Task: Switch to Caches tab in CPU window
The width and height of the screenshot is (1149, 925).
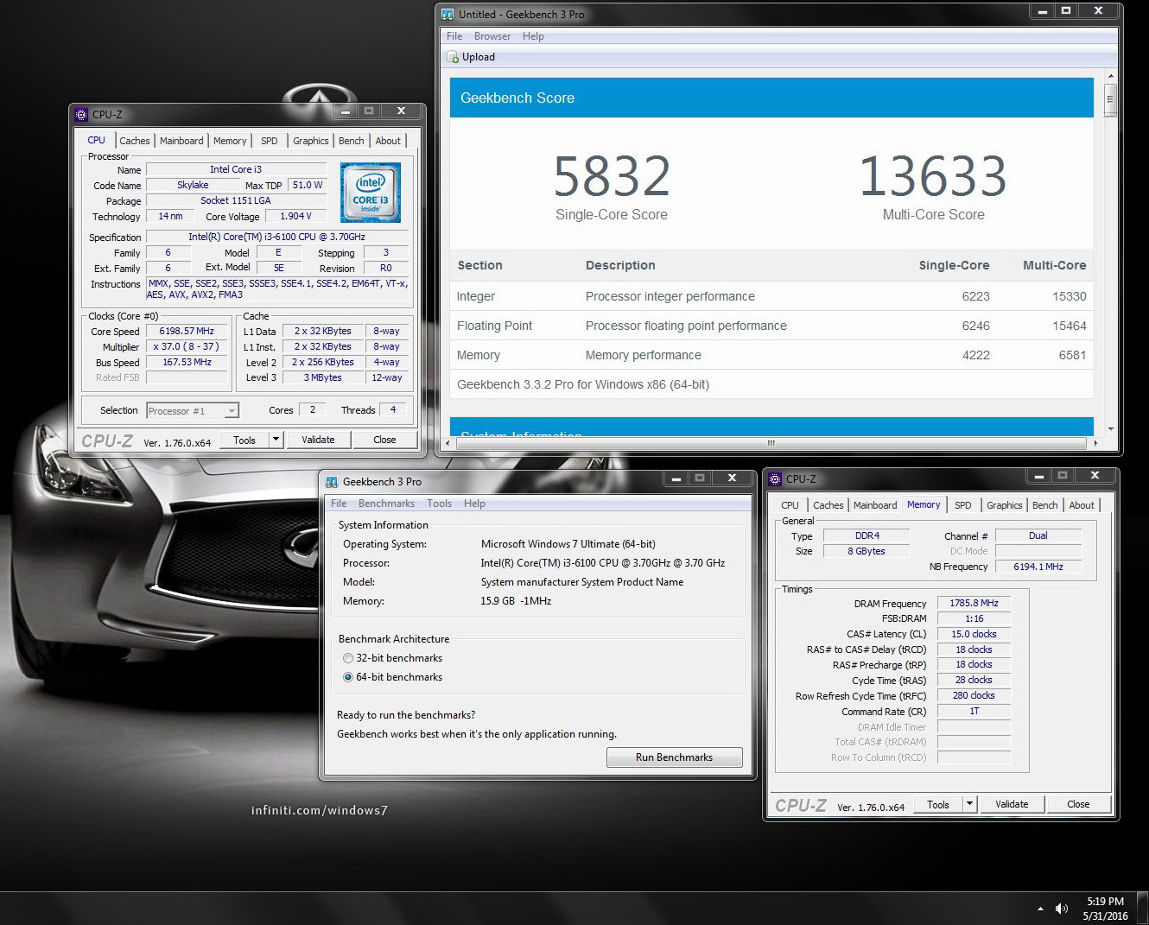Action: coord(135,141)
